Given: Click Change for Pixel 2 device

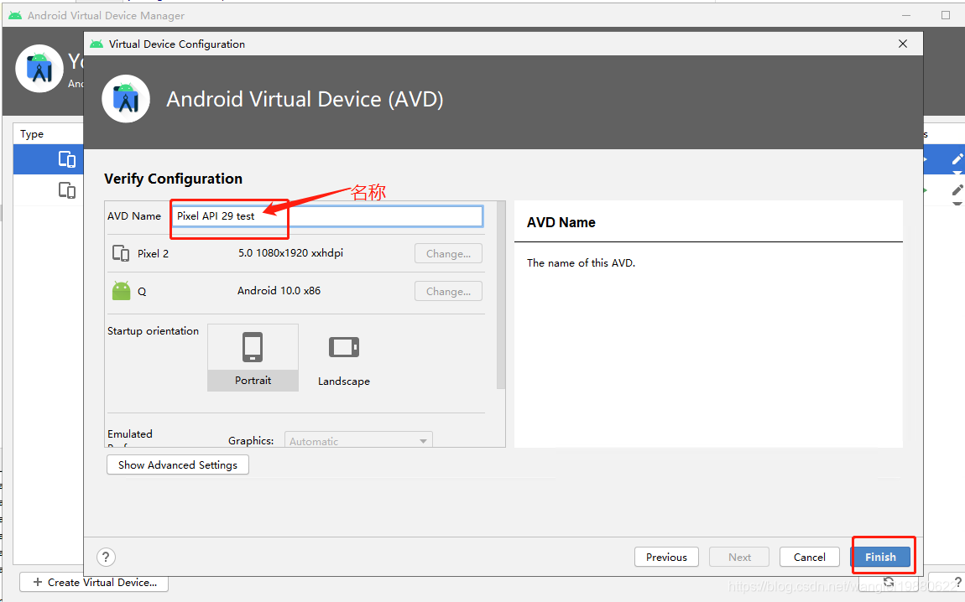Looking at the screenshot, I should [x=448, y=253].
